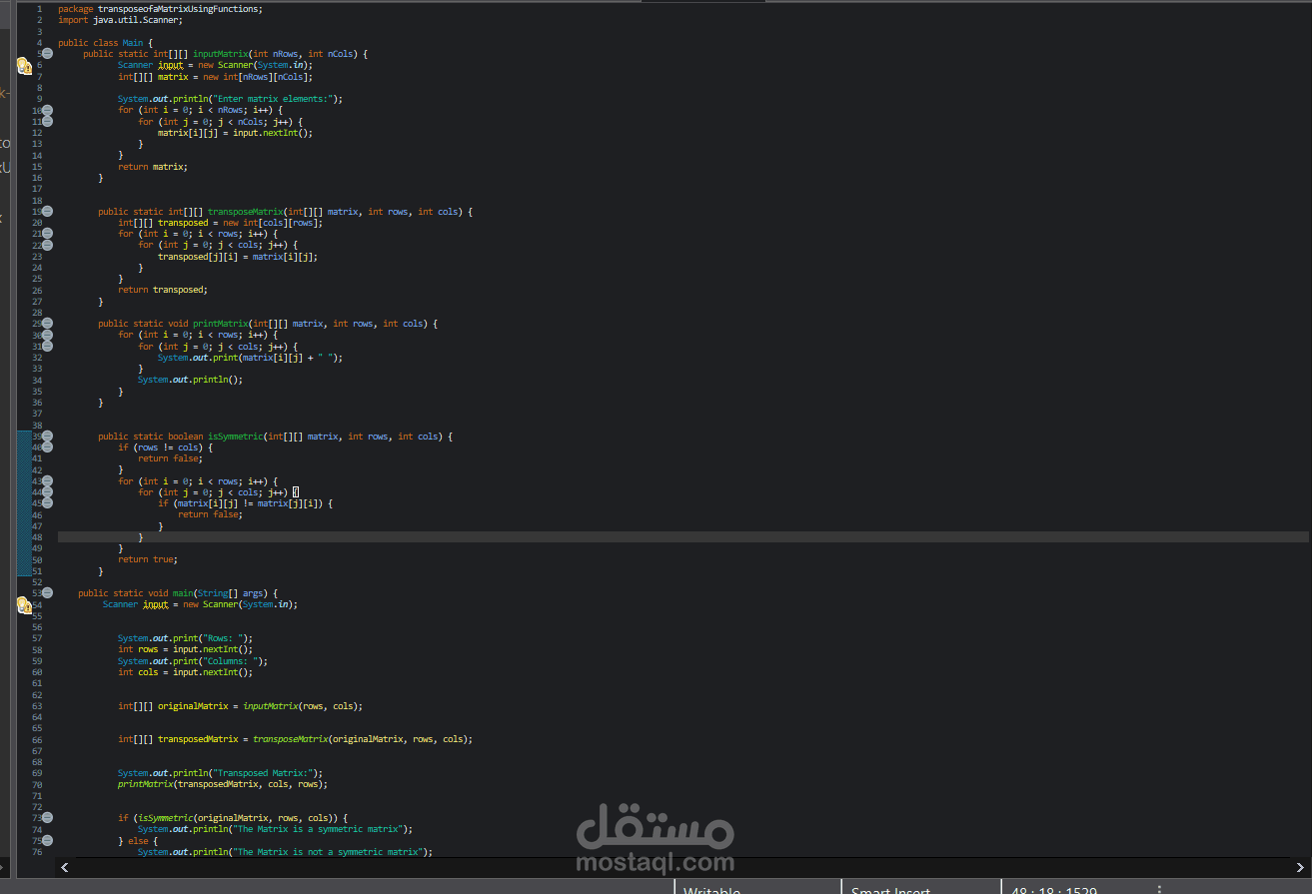Fold the isSymmetric if block on line 73
The image size is (1312, 894).
click(47, 817)
